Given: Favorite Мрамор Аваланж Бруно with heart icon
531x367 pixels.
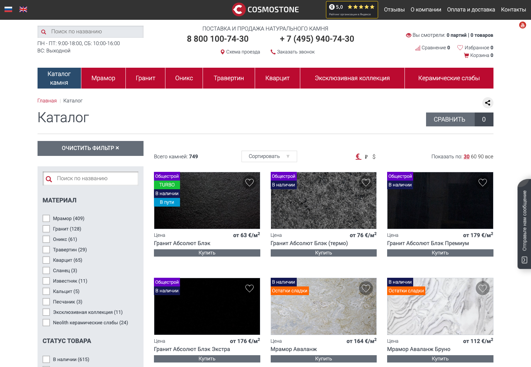Looking at the screenshot, I should [482, 288].
